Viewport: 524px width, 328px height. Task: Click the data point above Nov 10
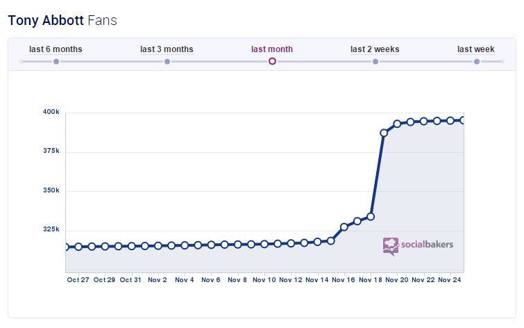[264, 244]
